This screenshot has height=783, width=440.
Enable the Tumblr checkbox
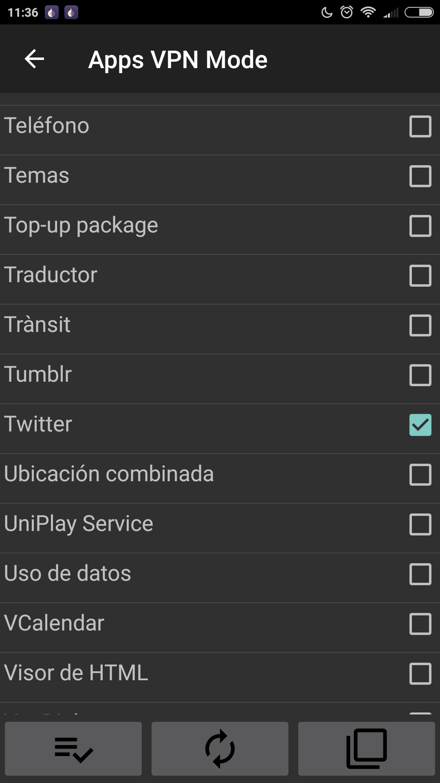(x=420, y=375)
